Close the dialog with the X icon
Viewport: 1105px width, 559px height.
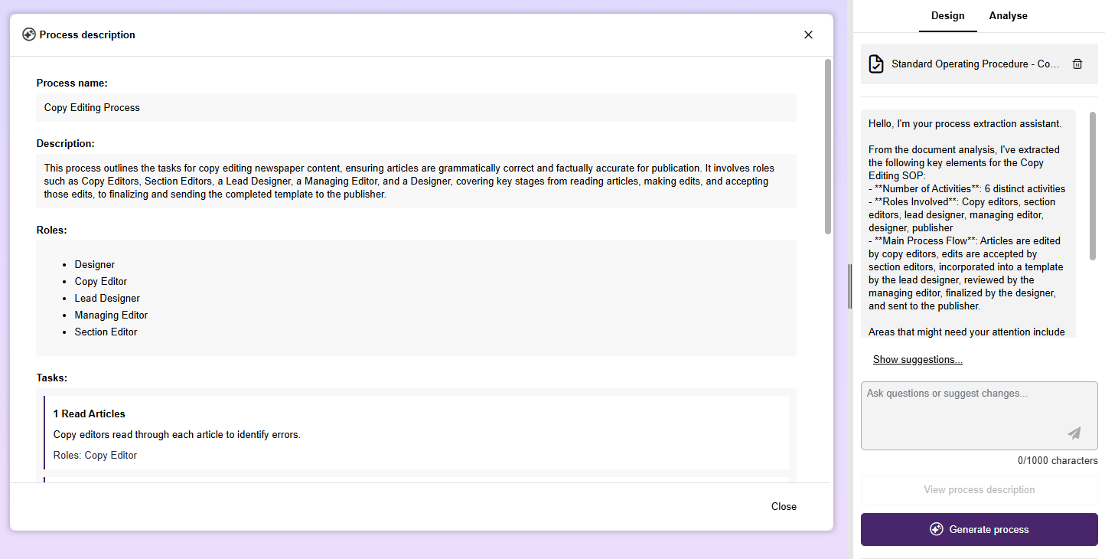click(x=808, y=34)
